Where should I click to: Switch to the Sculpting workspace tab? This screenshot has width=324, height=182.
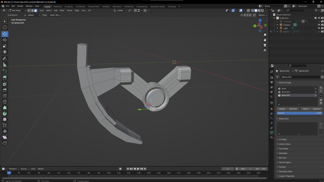click(68, 6)
